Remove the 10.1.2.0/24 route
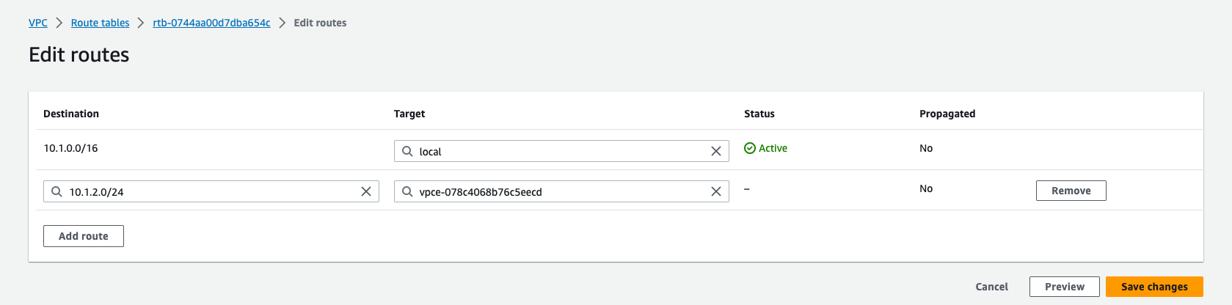Screen dimensions: 1232x305 [1071, 191]
